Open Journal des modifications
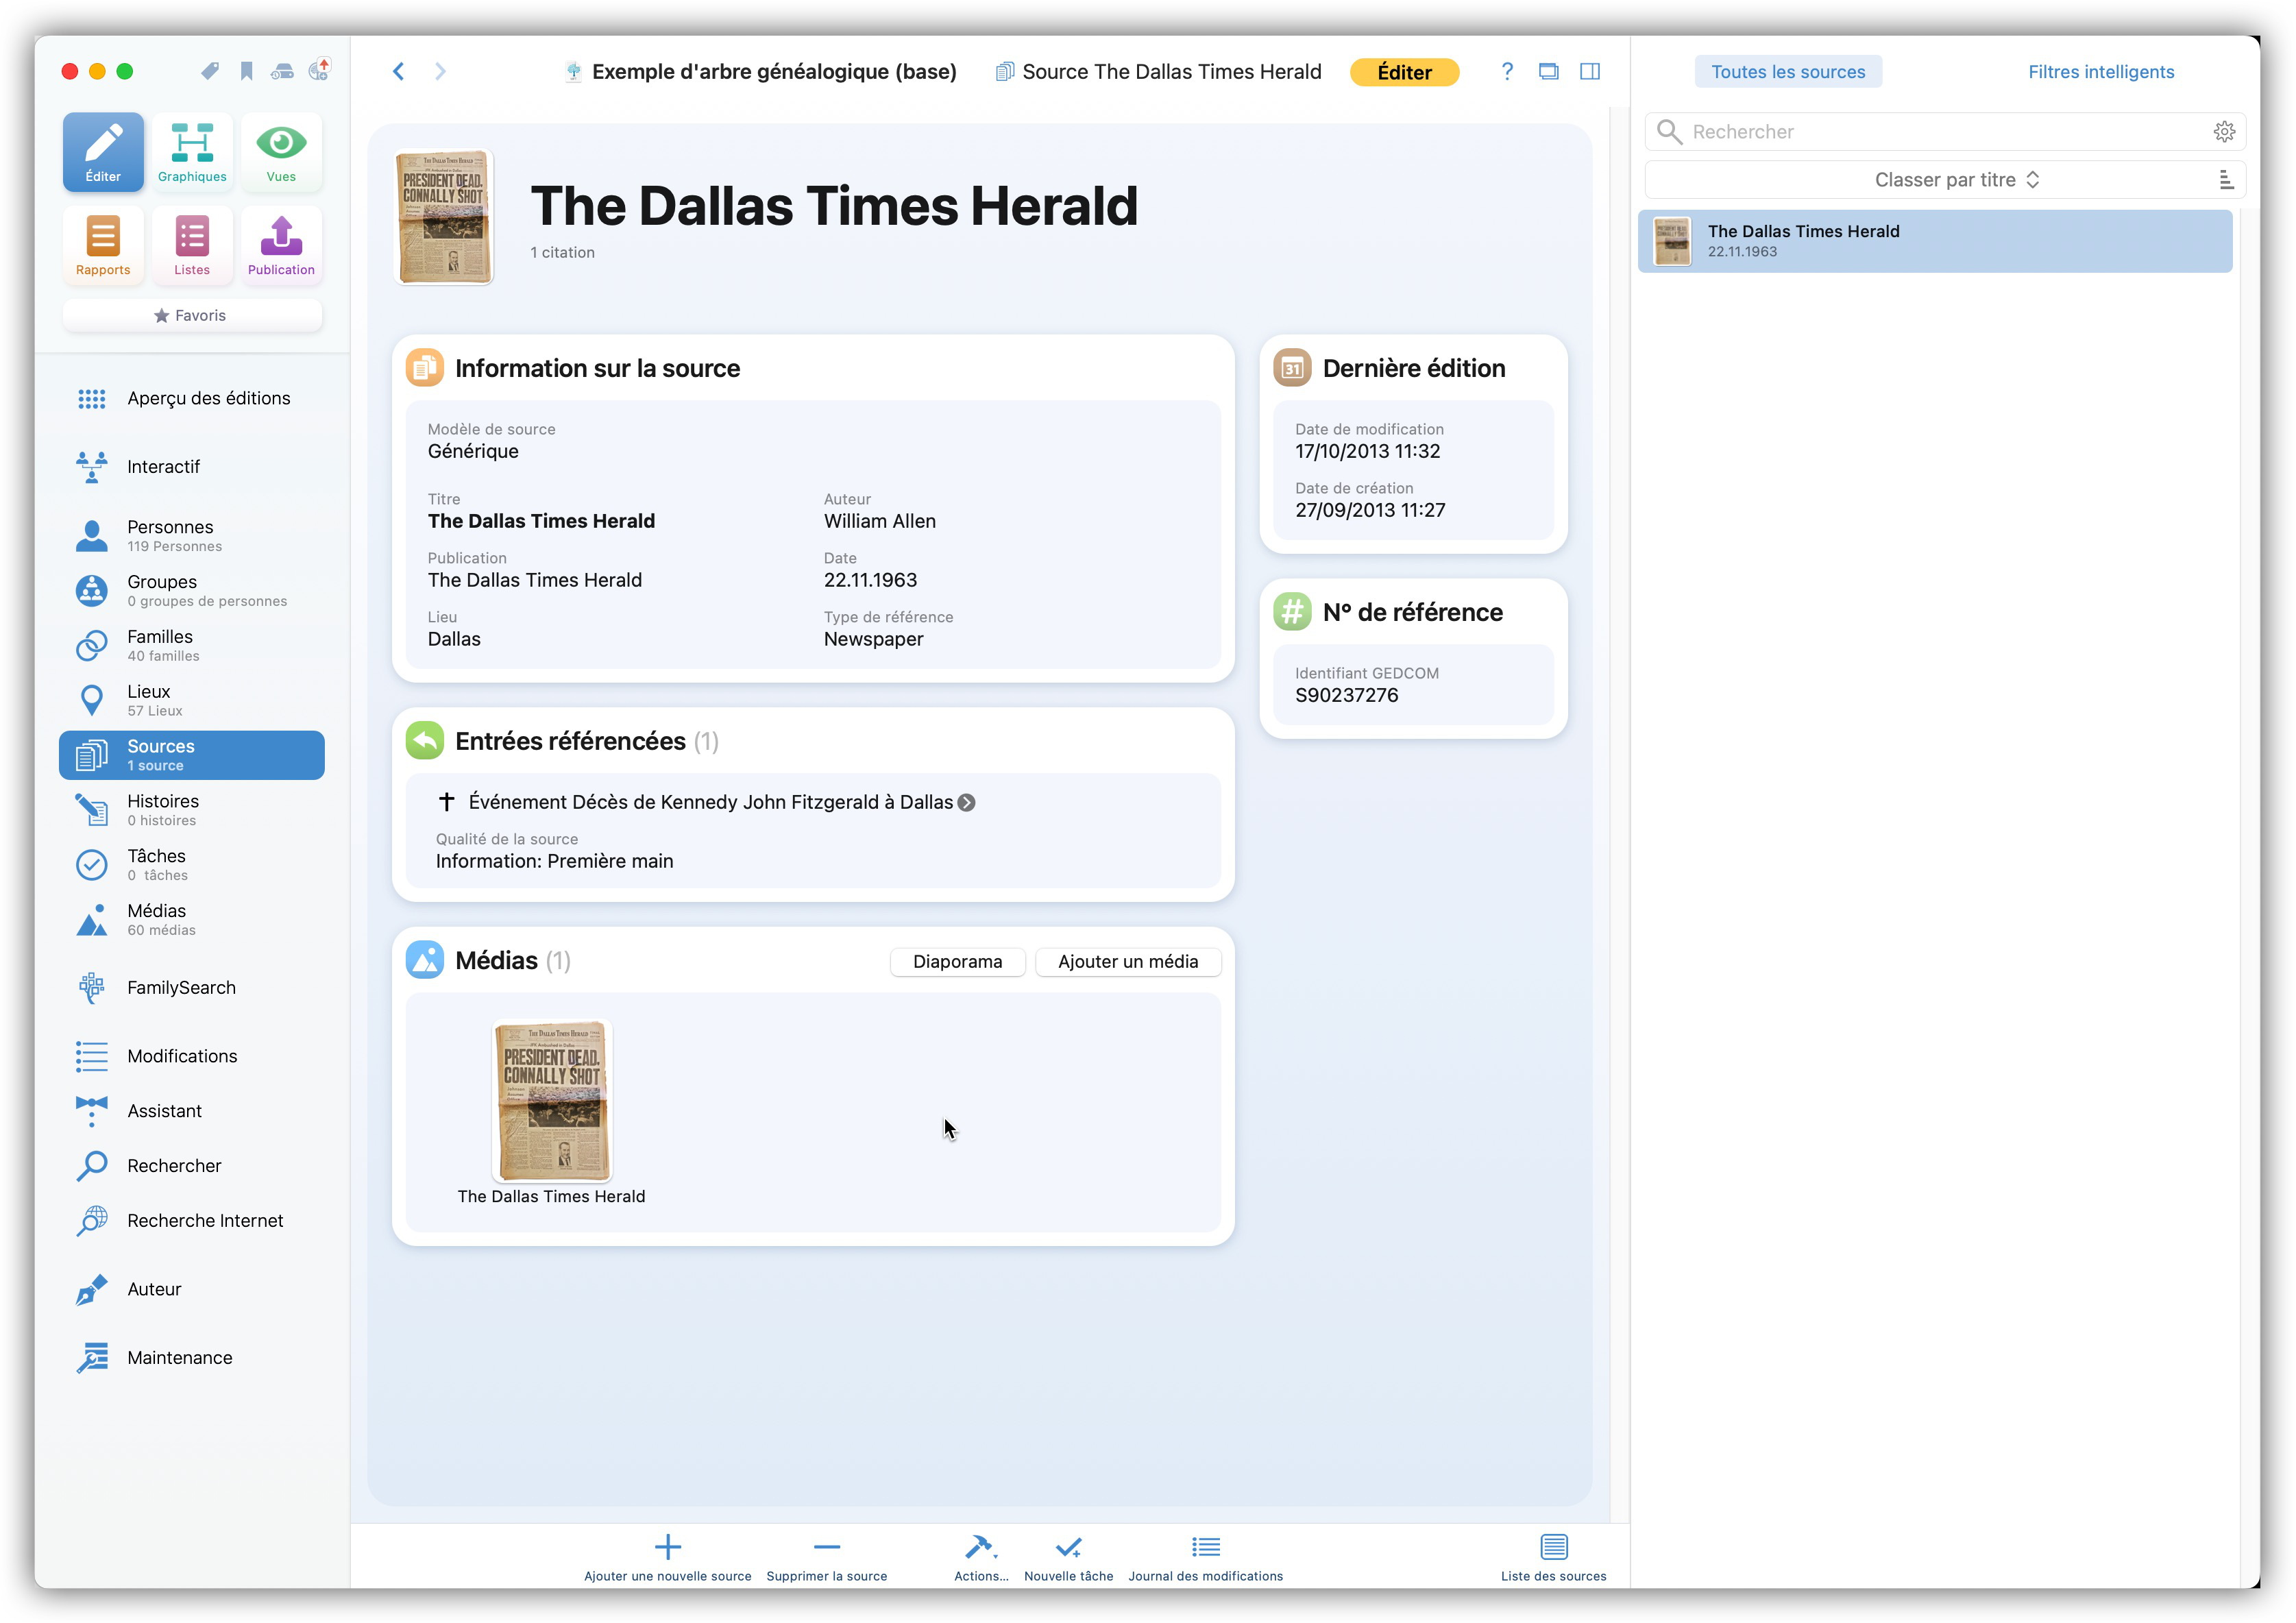The image size is (2296, 1623). click(x=1206, y=1558)
